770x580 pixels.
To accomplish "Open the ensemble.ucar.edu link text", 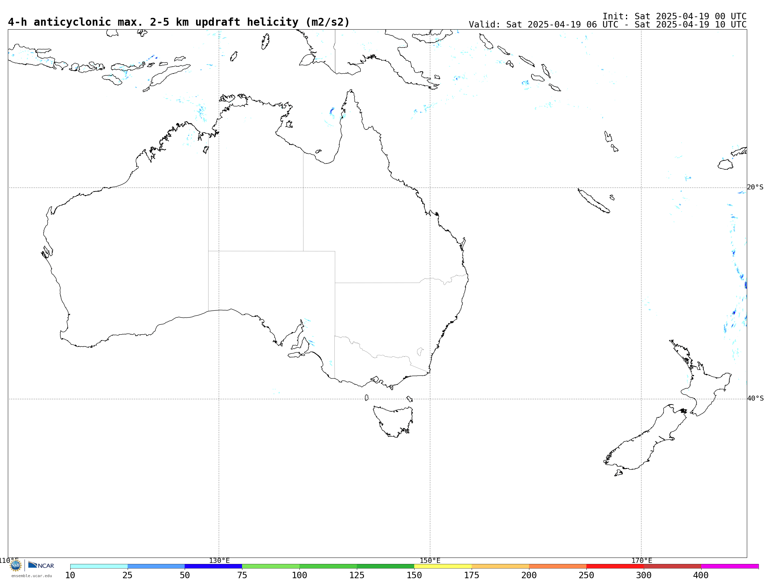I will (31, 576).
